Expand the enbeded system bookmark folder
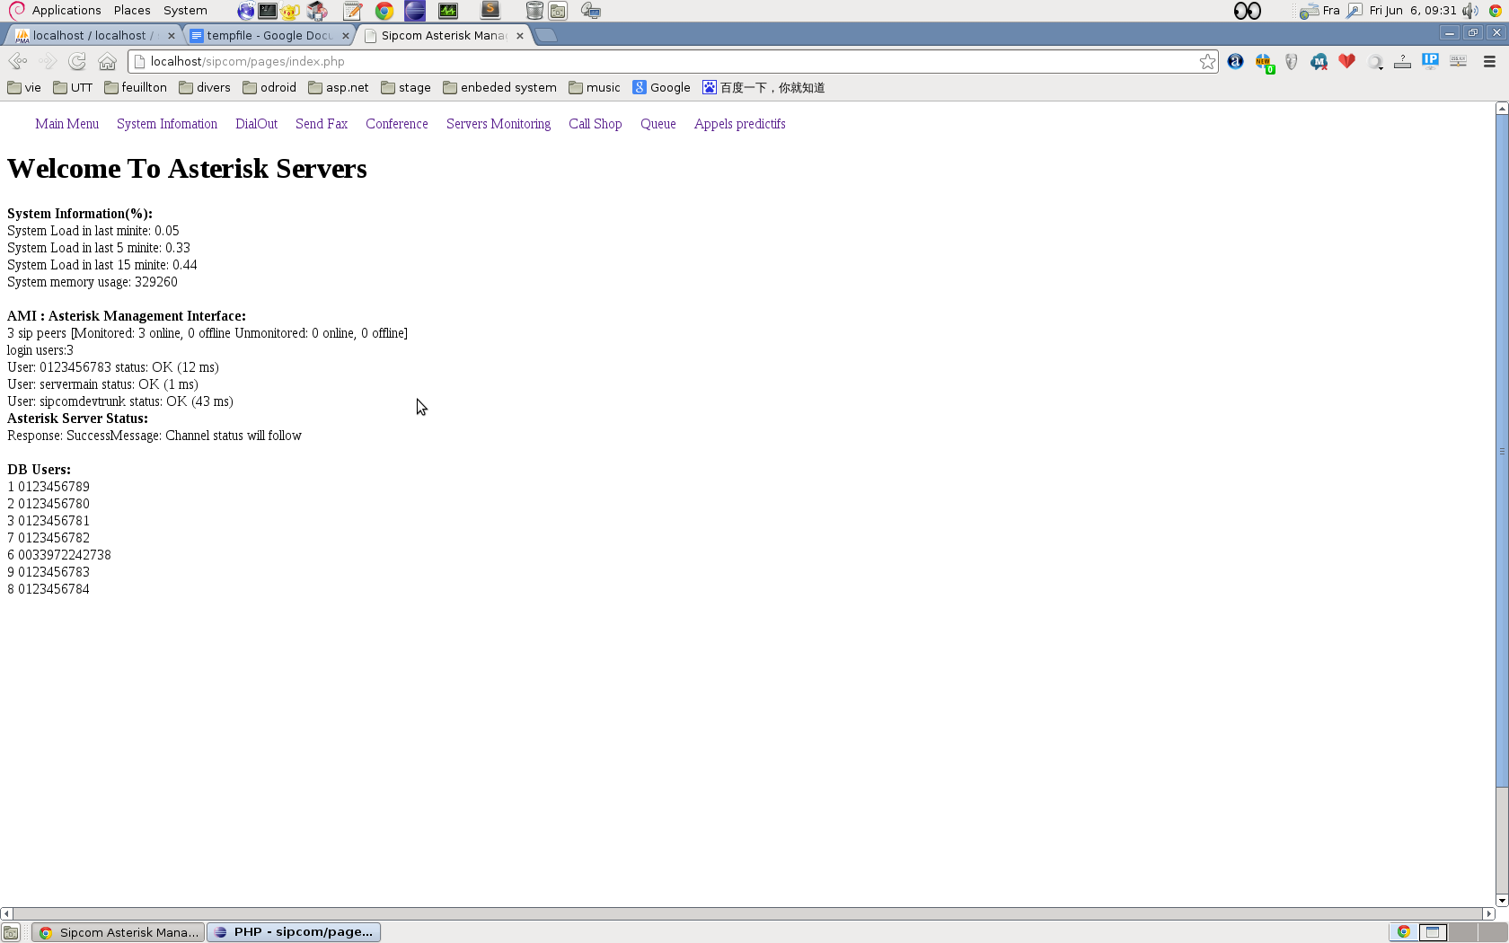 tap(499, 87)
